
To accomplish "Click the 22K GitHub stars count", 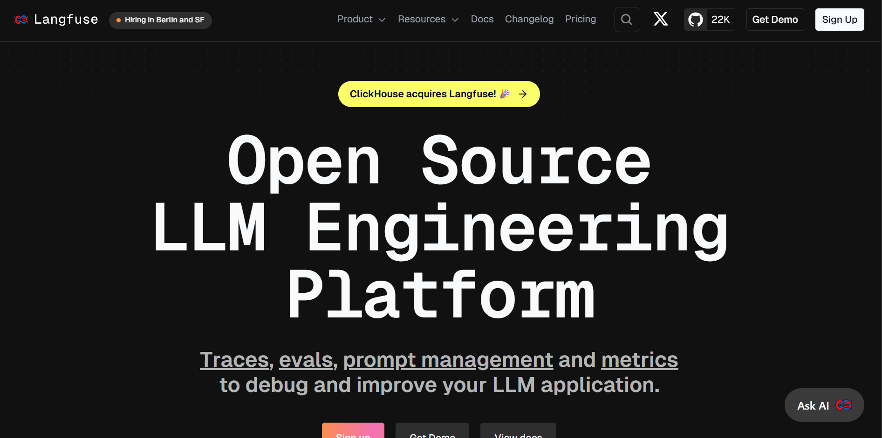I will click(720, 20).
